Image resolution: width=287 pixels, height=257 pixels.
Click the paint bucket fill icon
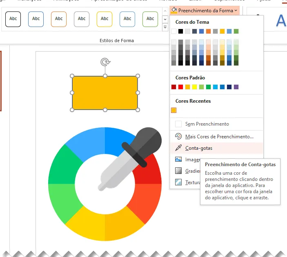pos(174,10)
